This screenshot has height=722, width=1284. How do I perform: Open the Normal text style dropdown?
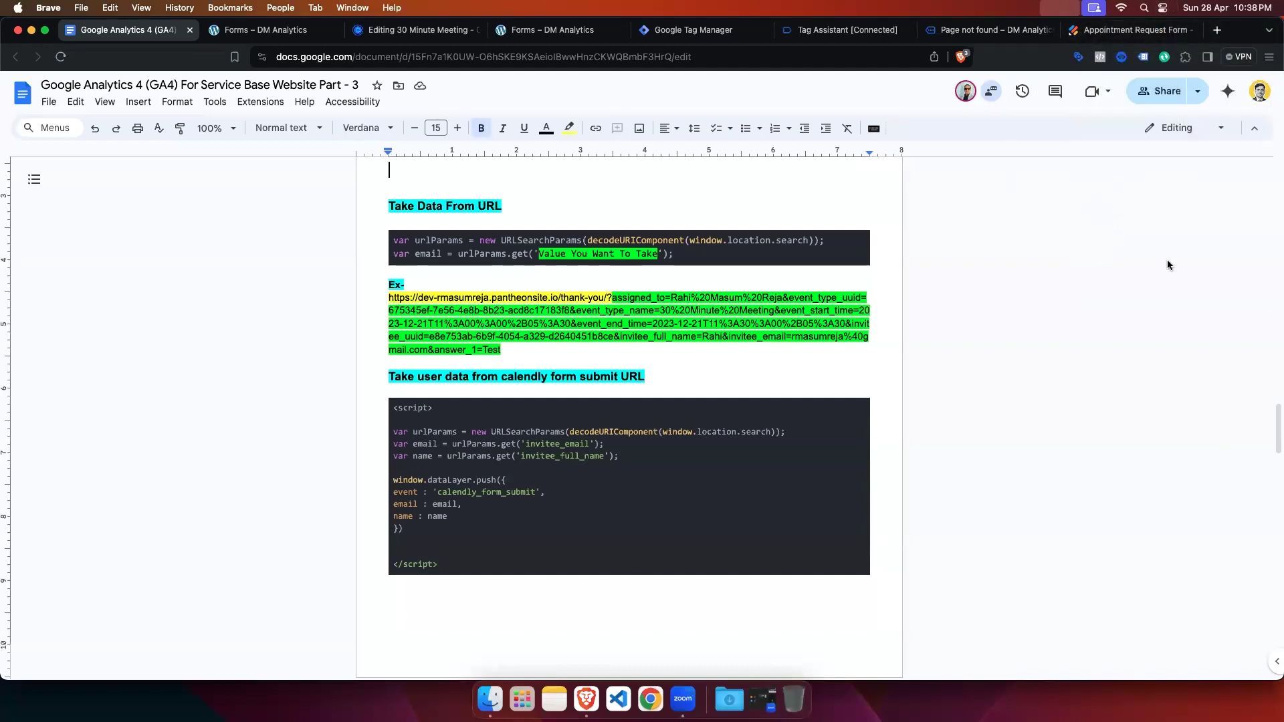tap(288, 128)
